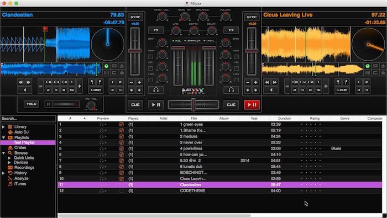Click the right deck fast-forward button
Viewport: 387px width, 218px height.
click(x=274, y=82)
